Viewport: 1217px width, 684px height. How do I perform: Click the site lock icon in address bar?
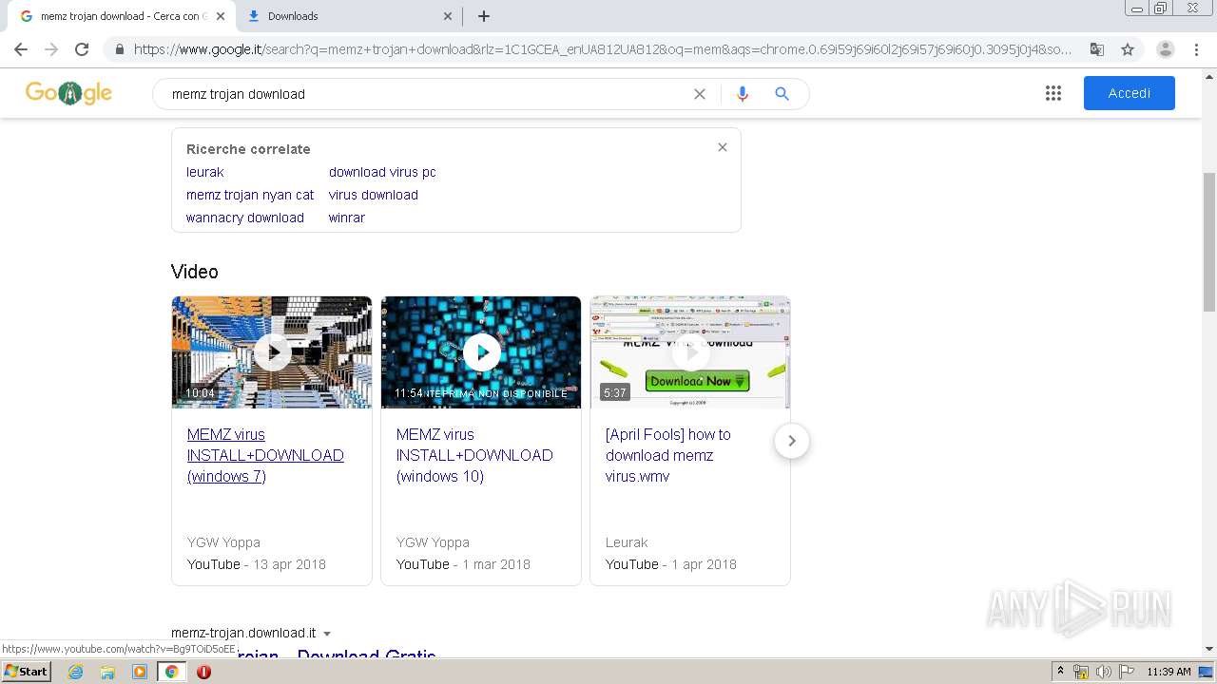[119, 49]
